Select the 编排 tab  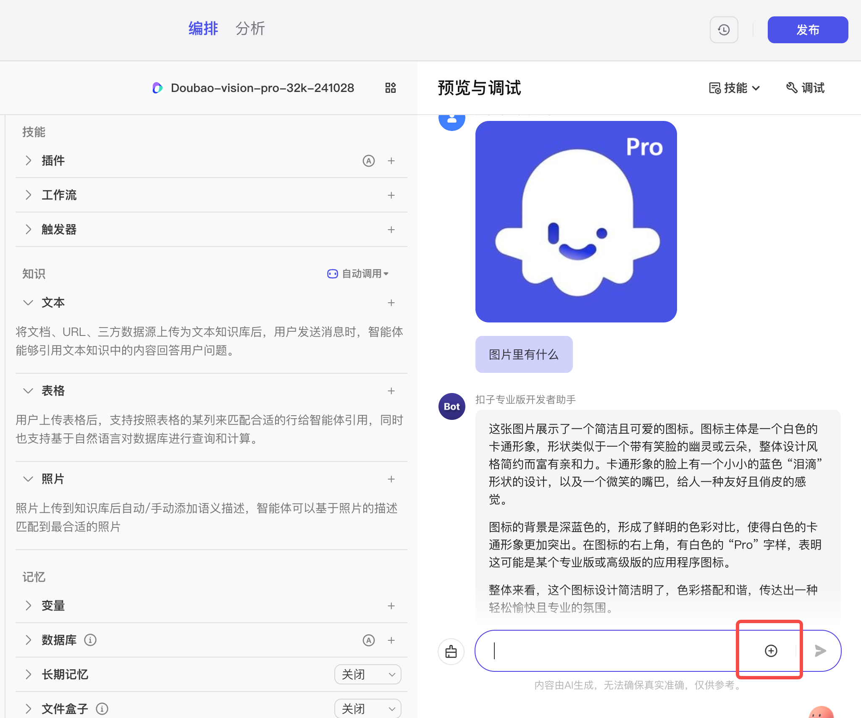pos(203,29)
